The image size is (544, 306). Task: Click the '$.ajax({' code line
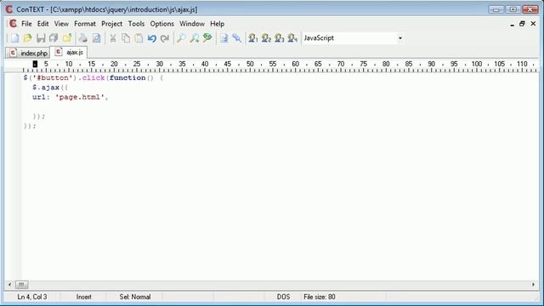50,88
